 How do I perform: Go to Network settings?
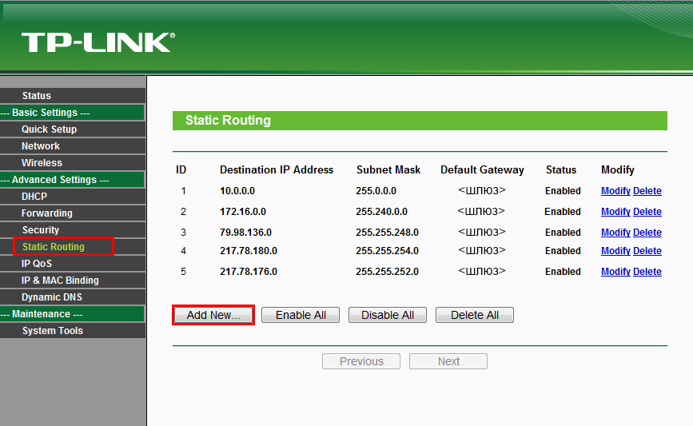click(x=73, y=145)
